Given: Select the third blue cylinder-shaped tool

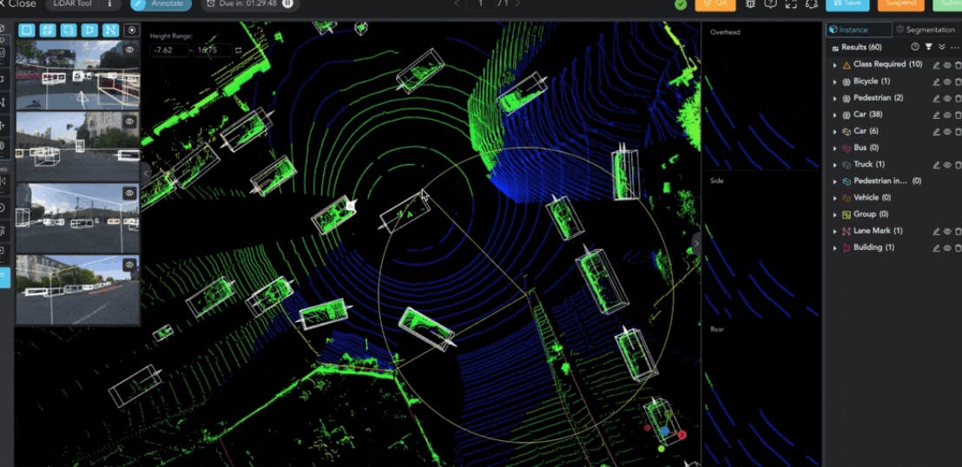Looking at the screenshot, I should click(x=68, y=30).
